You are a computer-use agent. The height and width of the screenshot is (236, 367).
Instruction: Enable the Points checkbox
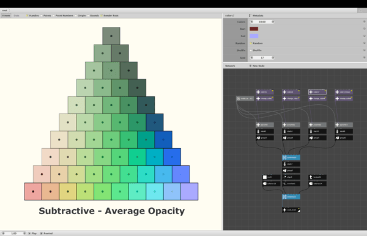point(42,16)
